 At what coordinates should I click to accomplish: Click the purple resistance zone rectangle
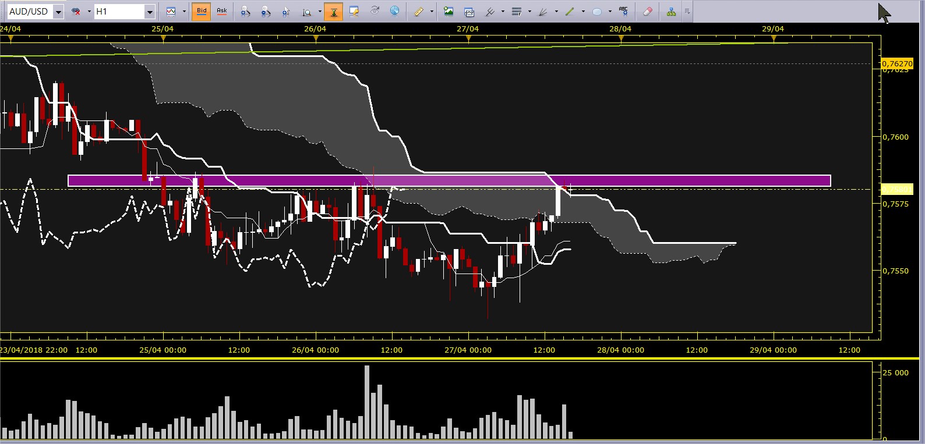pos(449,180)
